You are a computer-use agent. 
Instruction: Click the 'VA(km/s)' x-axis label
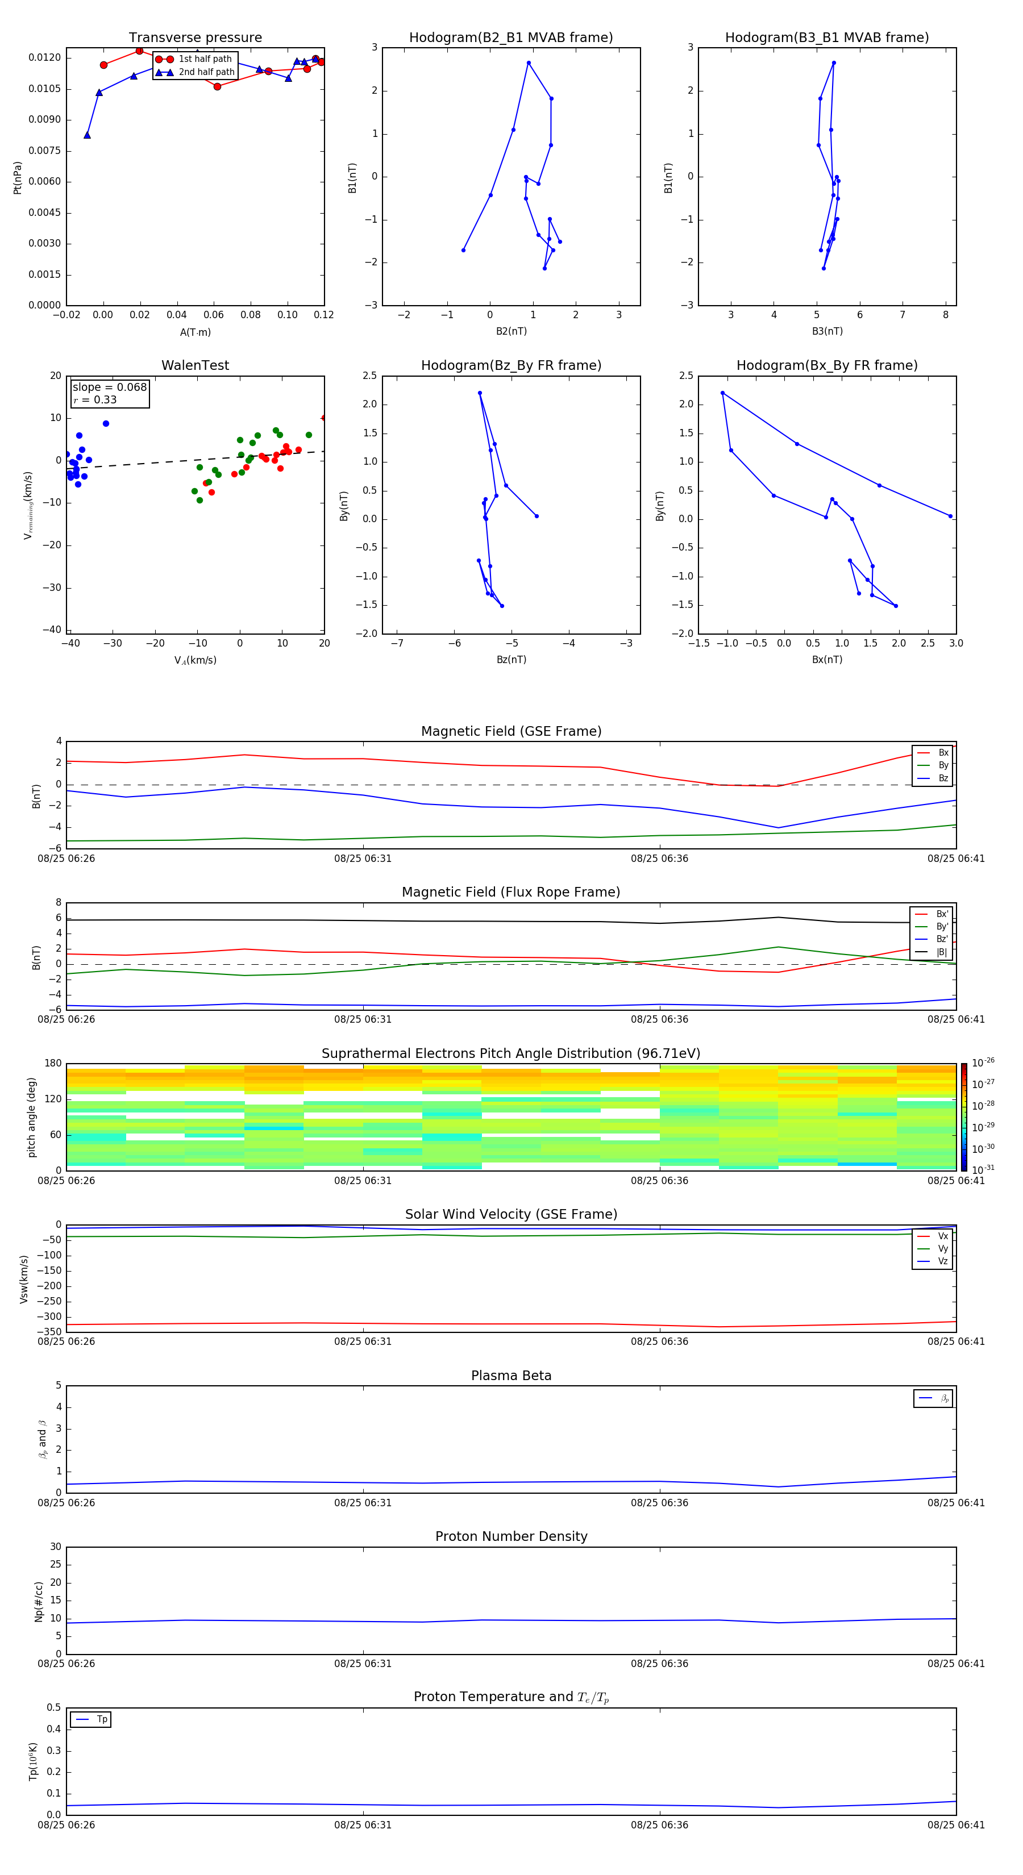(195, 660)
